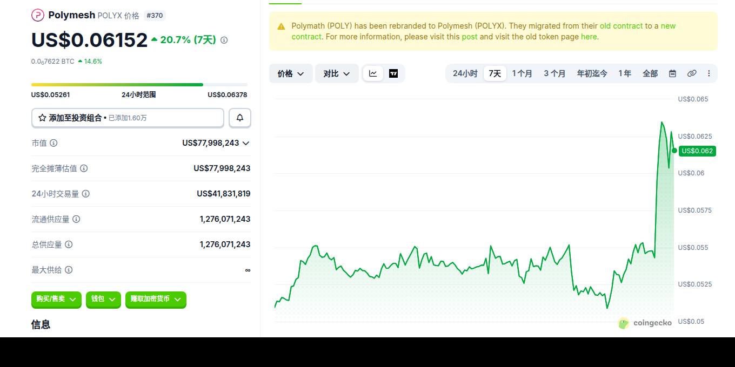Open the 赚取加密货币 dropdown
This screenshot has width=735, height=367.
(x=156, y=299)
